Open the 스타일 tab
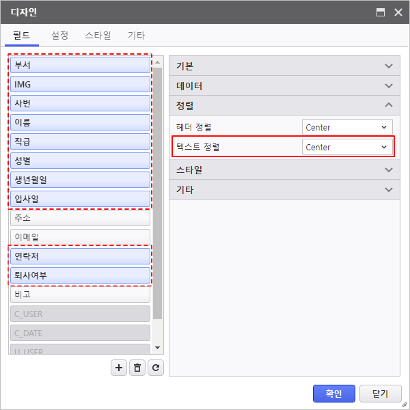The width and height of the screenshot is (410, 410). pos(98,36)
